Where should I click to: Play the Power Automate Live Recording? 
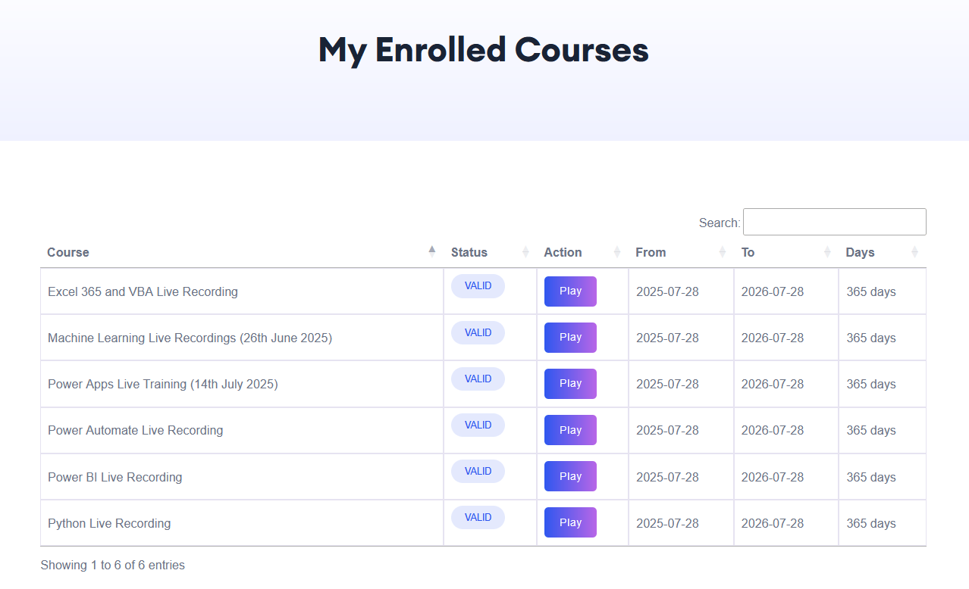570,429
